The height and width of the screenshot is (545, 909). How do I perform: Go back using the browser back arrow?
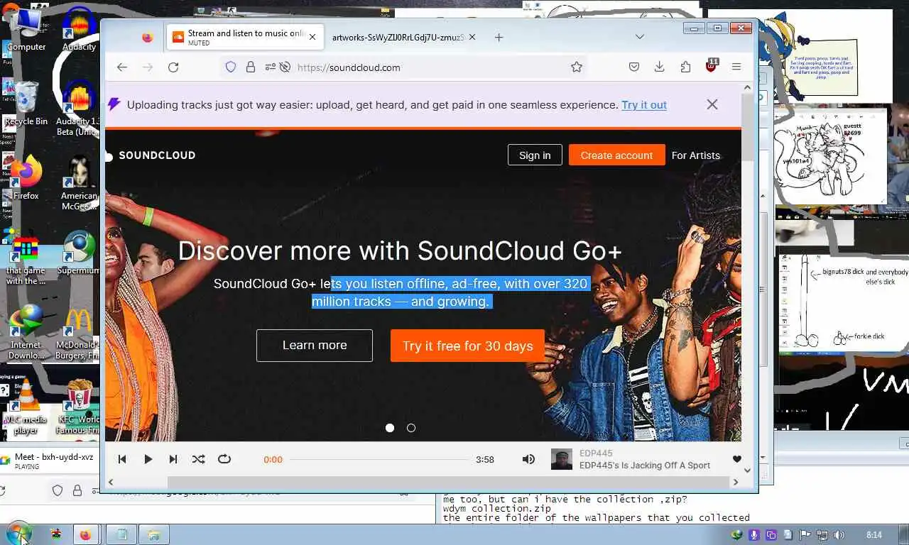[x=122, y=67]
